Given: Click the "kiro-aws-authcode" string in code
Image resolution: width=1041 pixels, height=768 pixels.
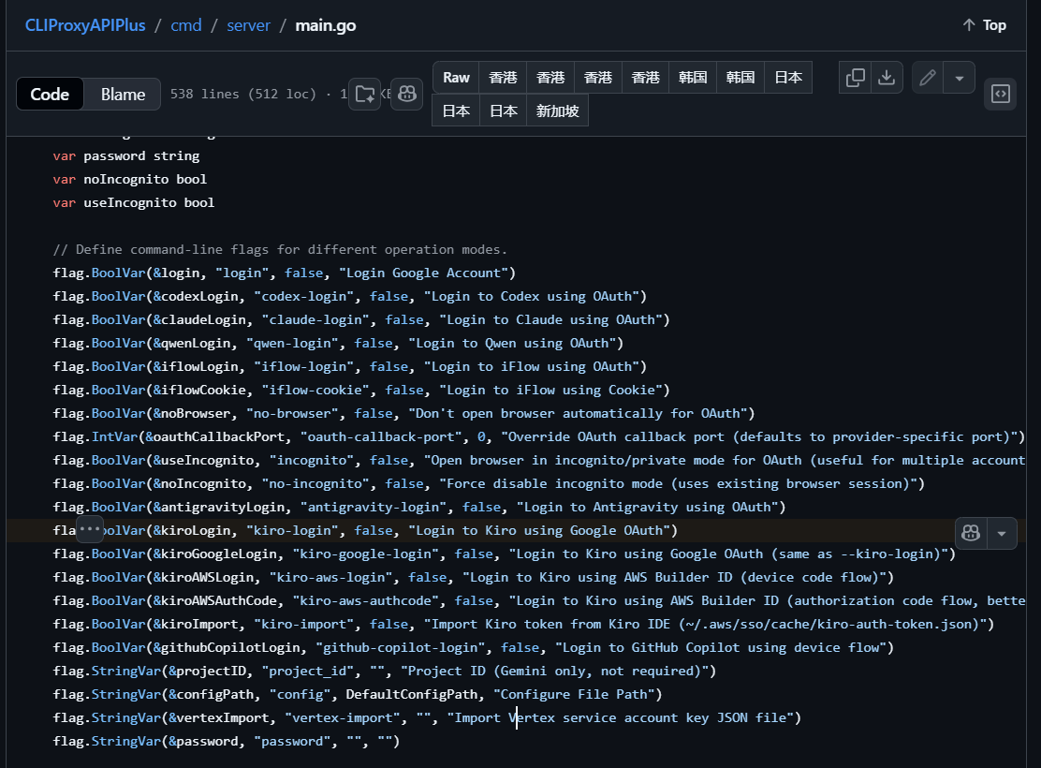Looking at the screenshot, I should coord(366,600).
